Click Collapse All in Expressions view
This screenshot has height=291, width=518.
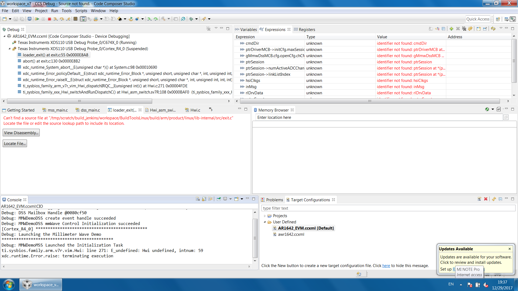[443, 29]
